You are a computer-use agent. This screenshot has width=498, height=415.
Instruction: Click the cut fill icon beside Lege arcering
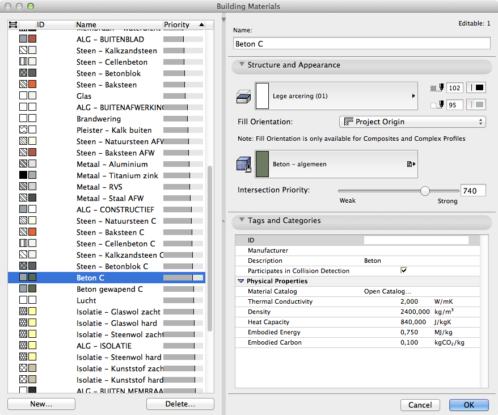[x=243, y=97]
